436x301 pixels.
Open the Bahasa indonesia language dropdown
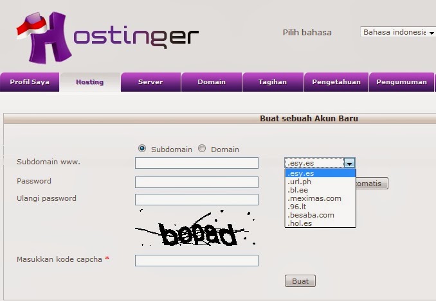(398, 32)
